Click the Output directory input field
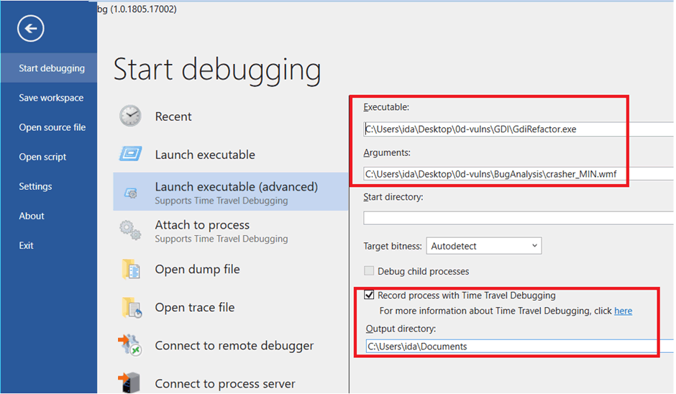Screen dimensions: 676x394 tap(511, 347)
